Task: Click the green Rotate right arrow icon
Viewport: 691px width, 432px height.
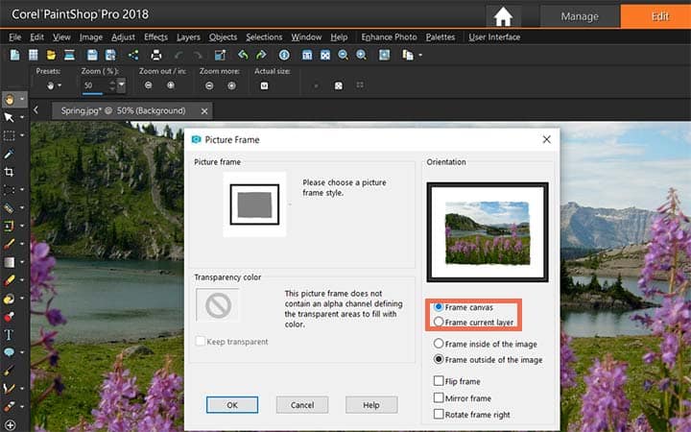Action: [x=261, y=55]
